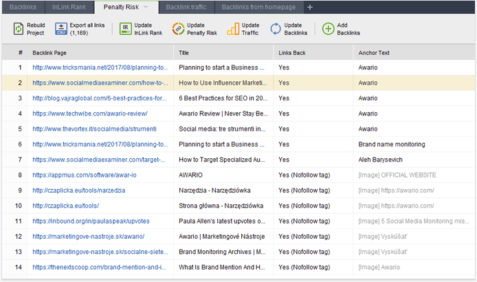The height and width of the screenshot is (282, 477).
Task: Open the Penalty Risk tab dropdown arrow
Action: 146,7
